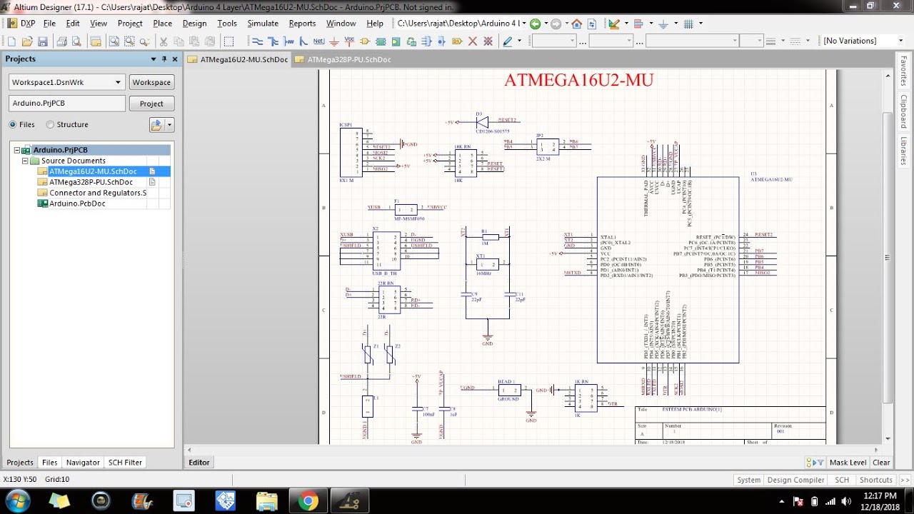The height and width of the screenshot is (514, 914).
Task: Click the Shortcuts status bar button
Action: (x=875, y=480)
